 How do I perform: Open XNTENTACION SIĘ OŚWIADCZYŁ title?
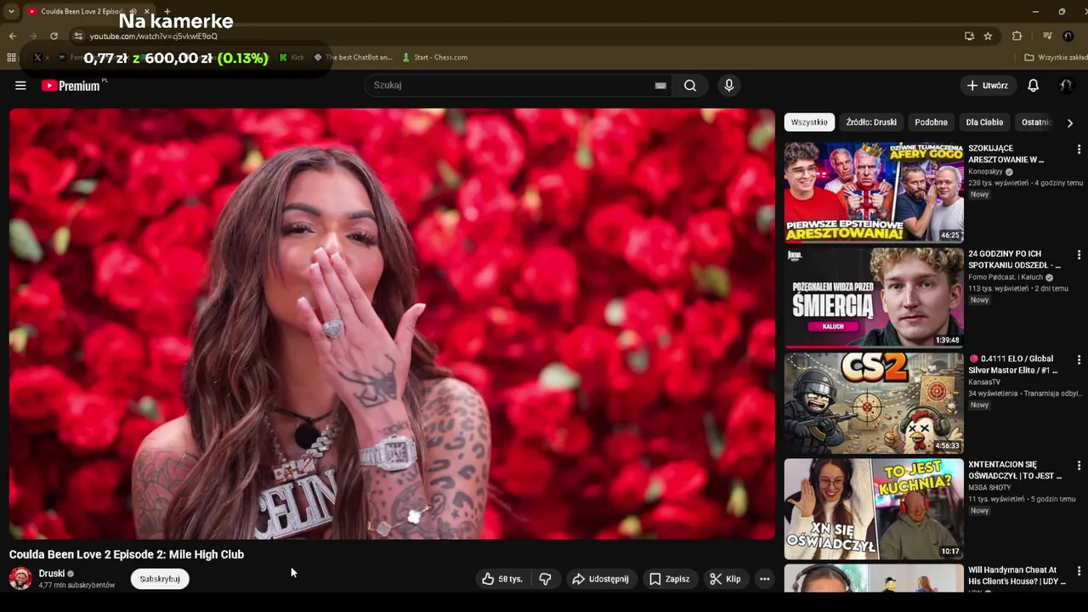click(x=1015, y=470)
